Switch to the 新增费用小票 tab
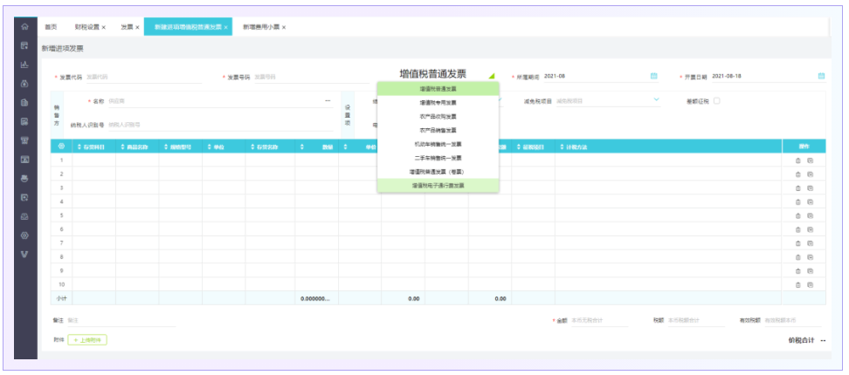The image size is (849, 375). [262, 27]
